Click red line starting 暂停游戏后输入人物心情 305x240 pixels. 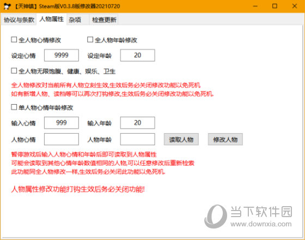point(84,154)
